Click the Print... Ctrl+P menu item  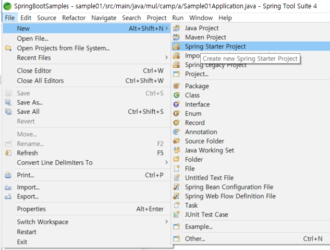(x=87, y=175)
